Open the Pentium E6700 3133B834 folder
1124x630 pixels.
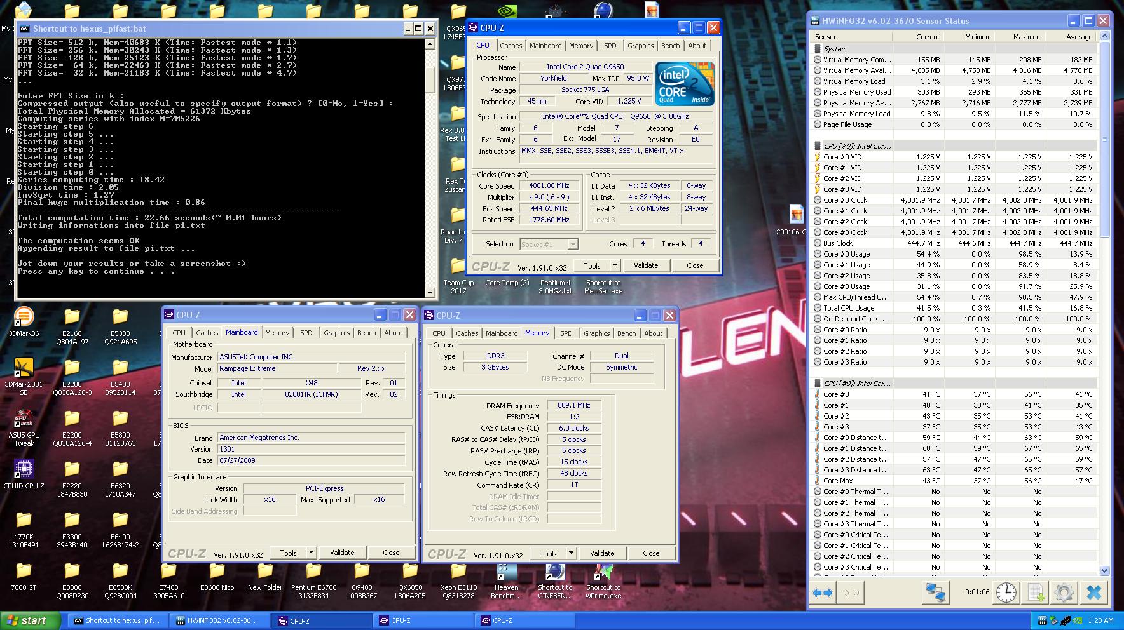pos(313,580)
